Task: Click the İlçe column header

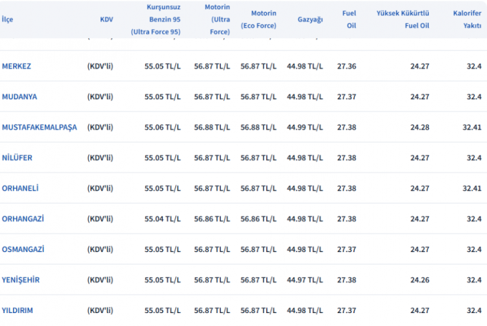Action: pyautogui.click(x=8, y=19)
